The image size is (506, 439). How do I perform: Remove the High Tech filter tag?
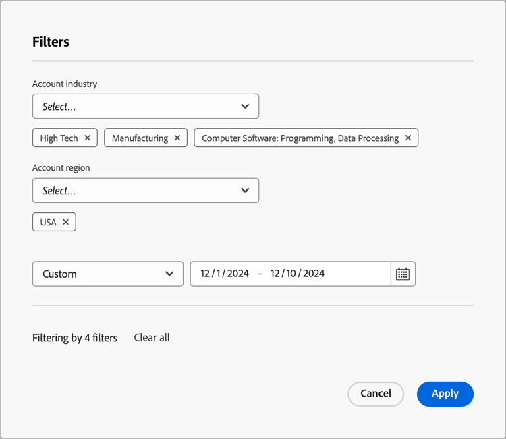pos(88,138)
